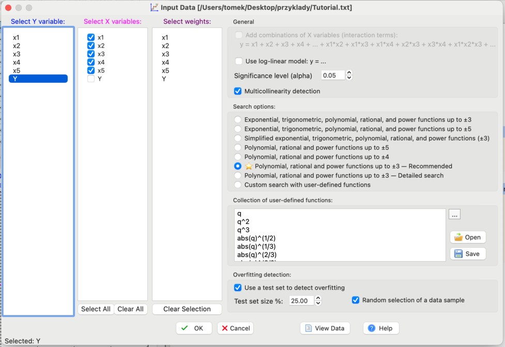Viewport: 505px width, 347px height.
Task: Uncheck x3 in the X variables list
Action: coord(90,54)
